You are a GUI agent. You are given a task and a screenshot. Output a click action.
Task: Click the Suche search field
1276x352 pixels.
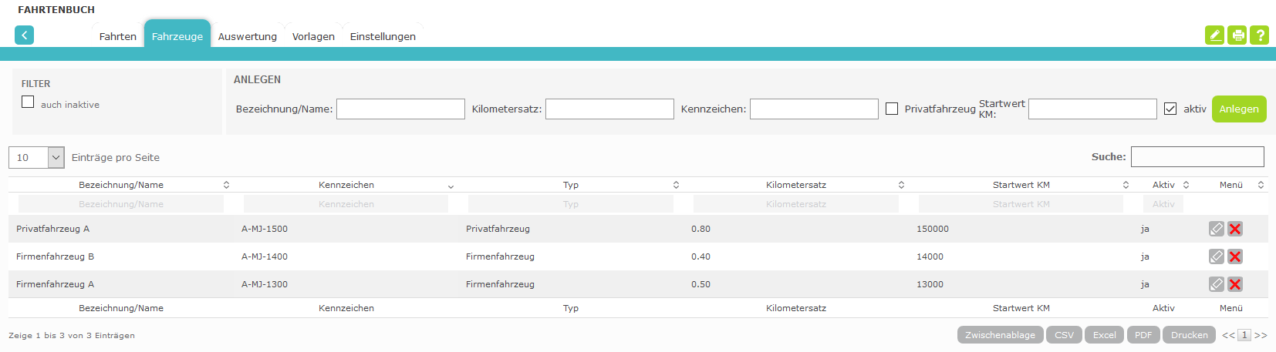click(1197, 157)
